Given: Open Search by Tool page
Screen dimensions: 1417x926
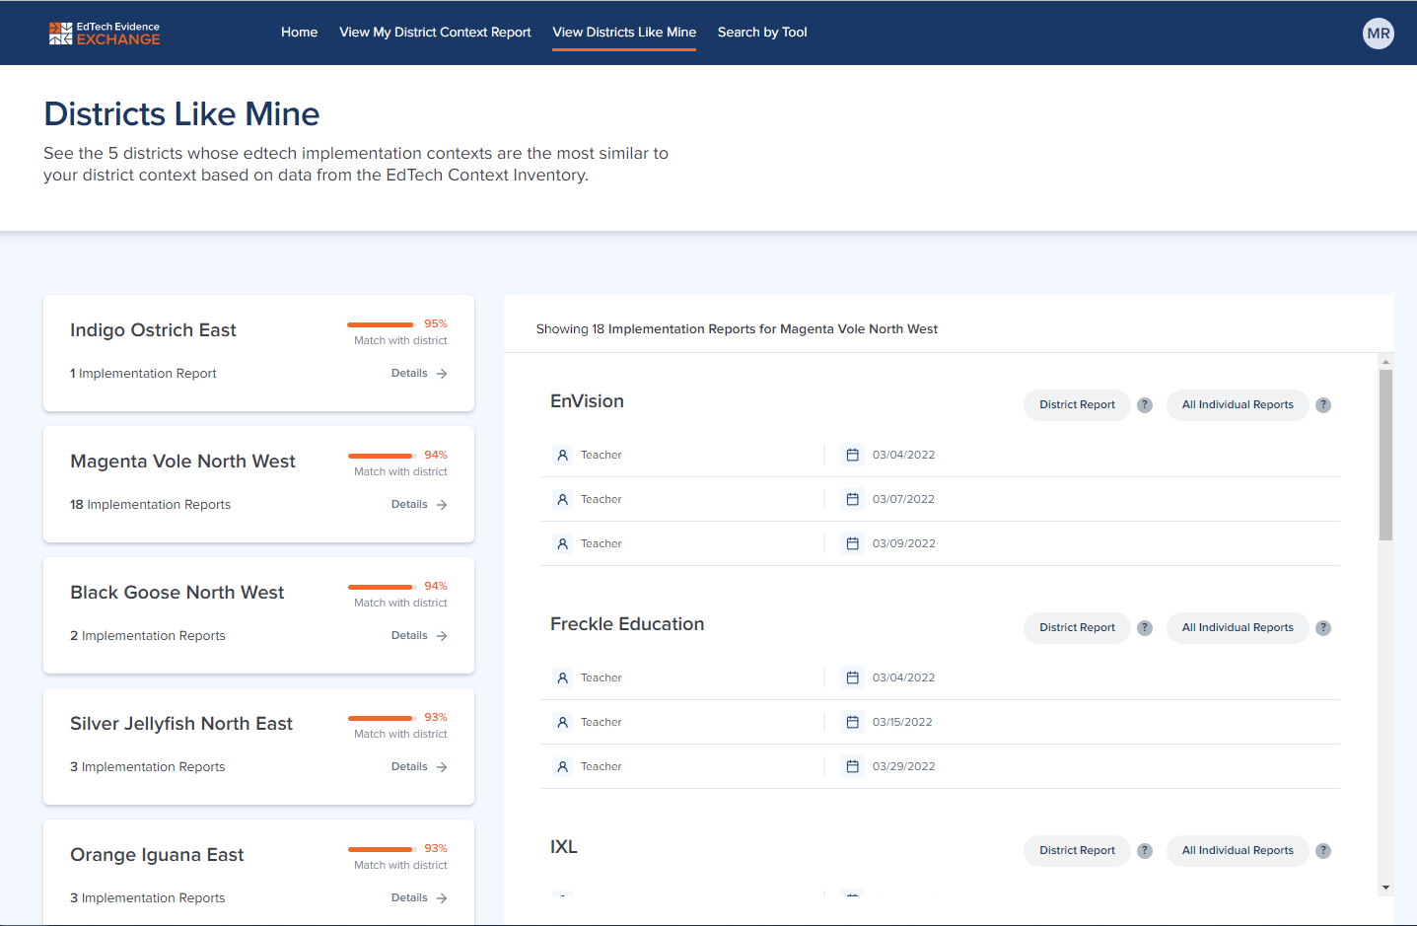Looking at the screenshot, I should click(x=762, y=33).
